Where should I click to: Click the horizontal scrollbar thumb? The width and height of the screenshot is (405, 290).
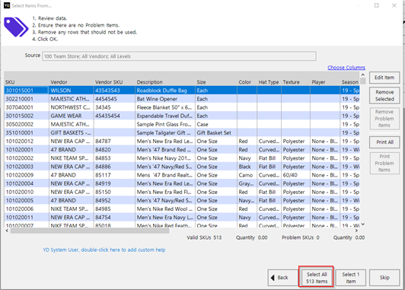click(x=90, y=231)
